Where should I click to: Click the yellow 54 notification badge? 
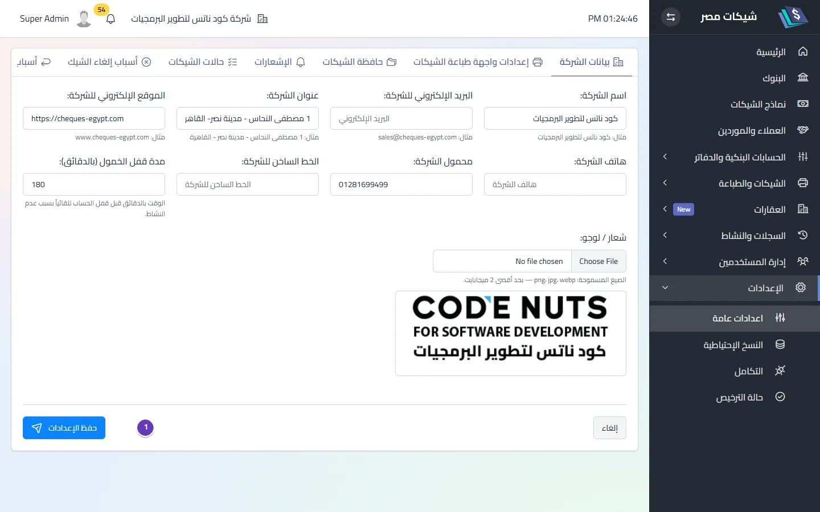(101, 10)
